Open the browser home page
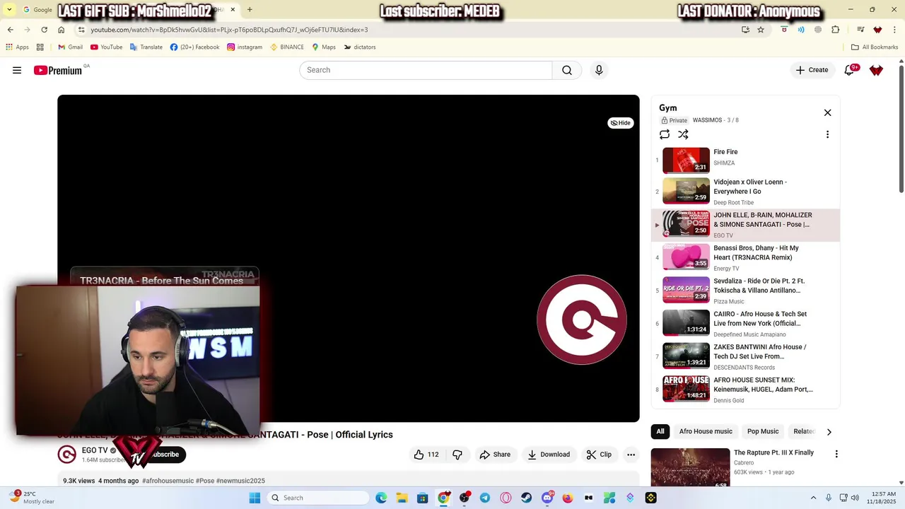Viewport: 905px width, 509px height. coord(62,30)
